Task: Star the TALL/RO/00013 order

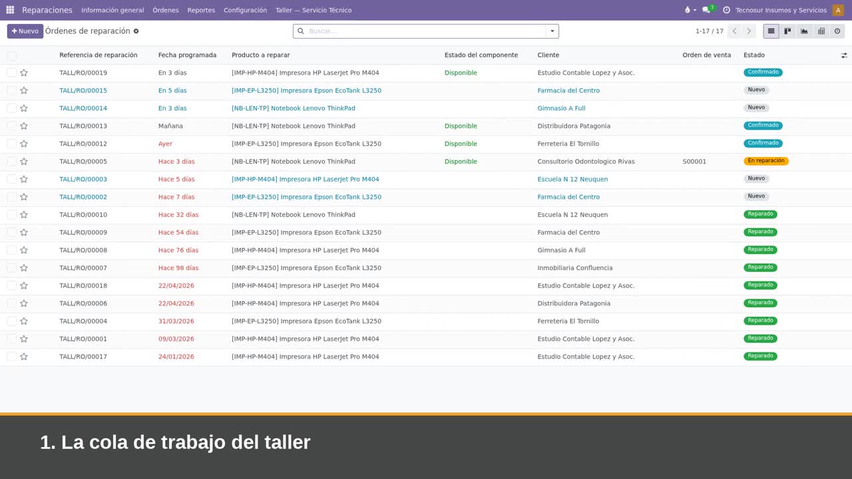Action: pyautogui.click(x=24, y=126)
